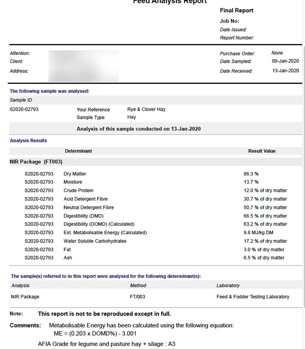Image resolution: width=305 pixels, height=349 pixels.
Task: Select the Date Received value 13-Jan-2020
Action: (x=285, y=71)
